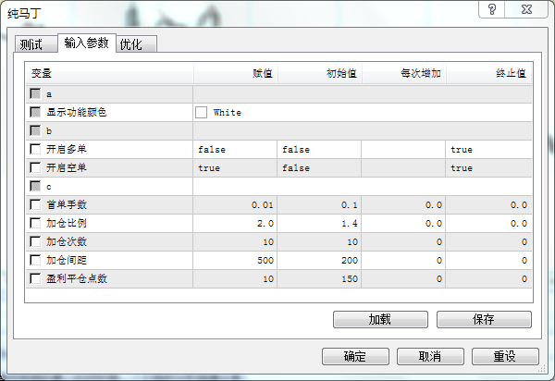
Task: Toggle checkbox for variable a
Action: (35, 94)
